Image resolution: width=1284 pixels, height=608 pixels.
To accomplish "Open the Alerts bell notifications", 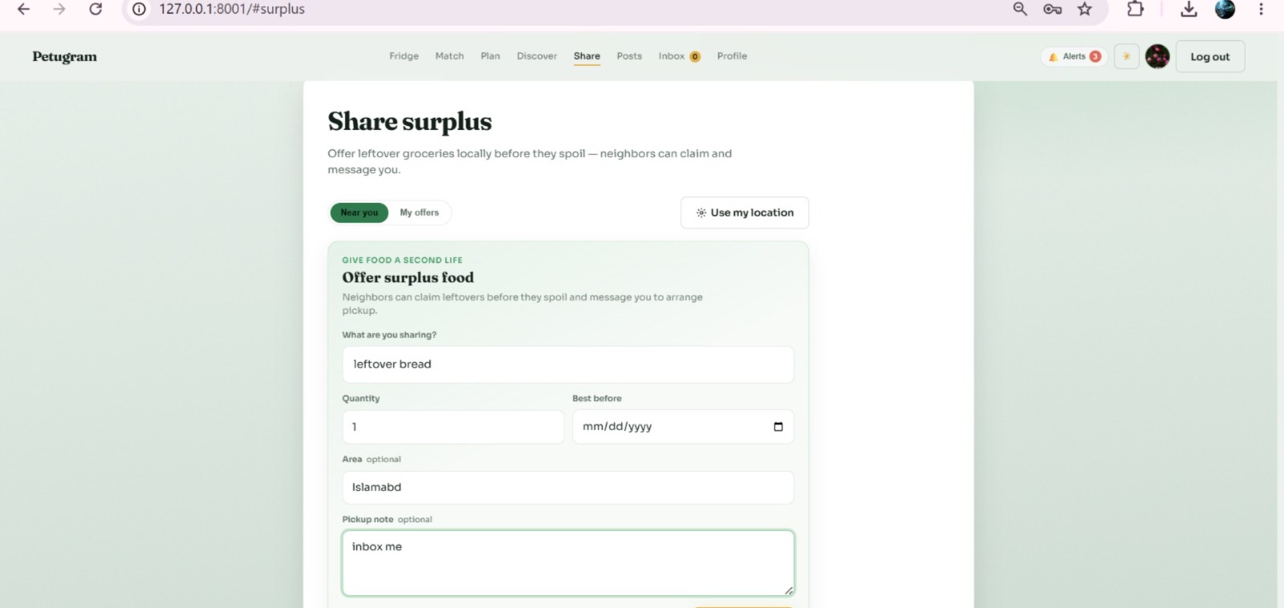I will 1075,56.
